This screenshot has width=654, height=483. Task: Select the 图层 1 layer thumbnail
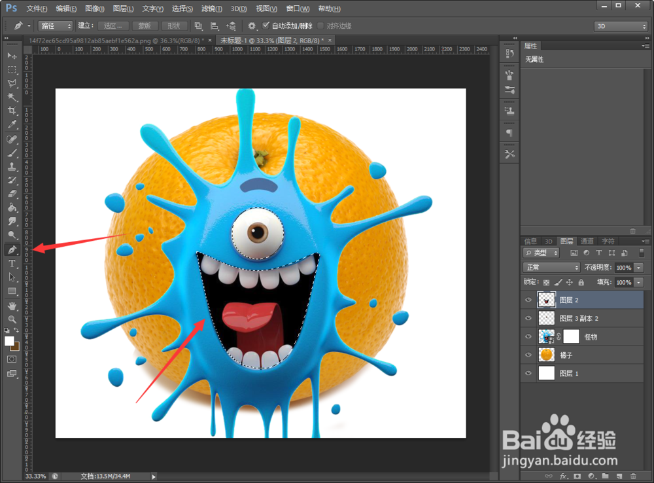coord(546,373)
